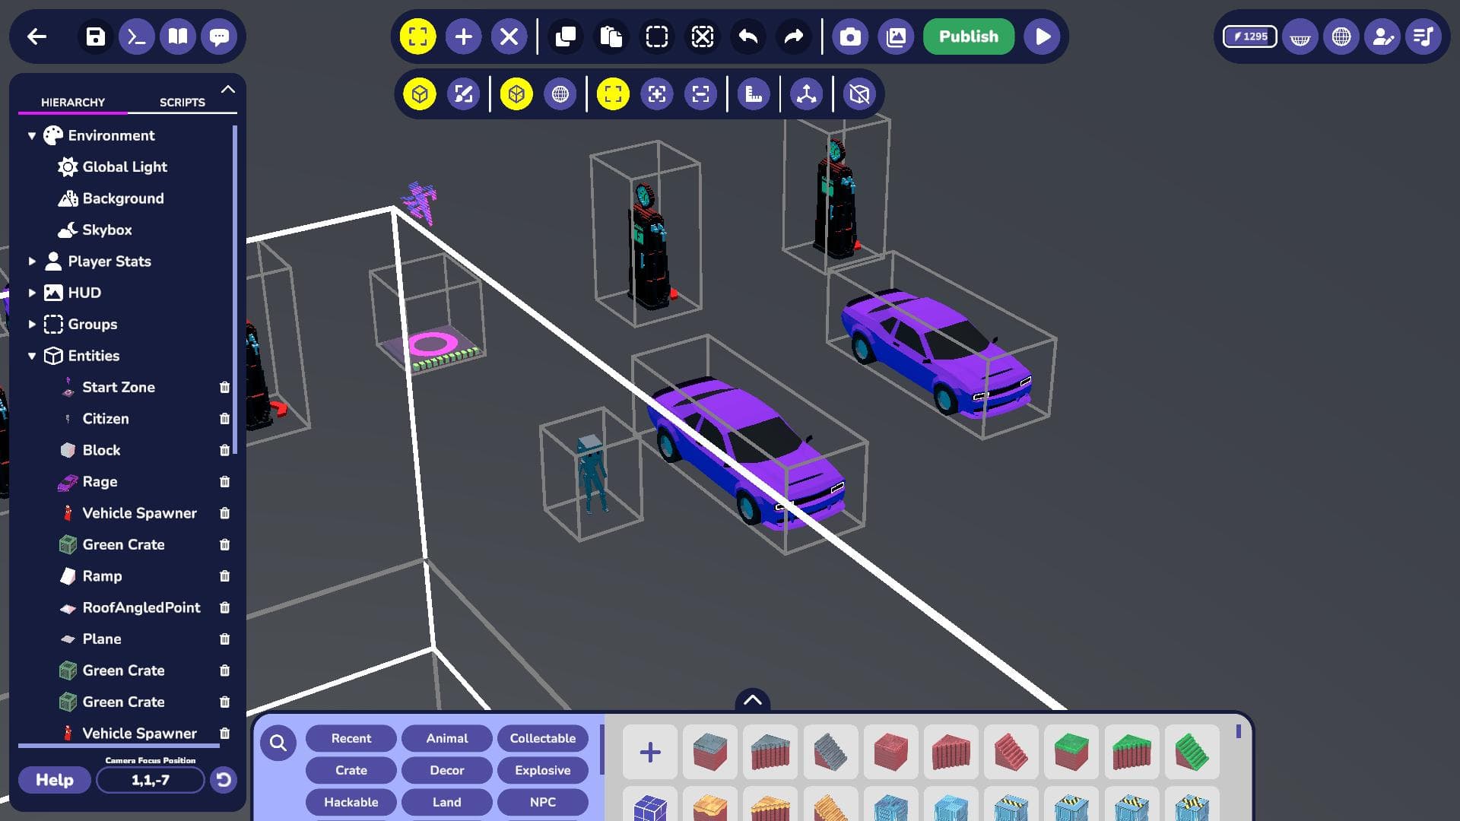This screenshot has height=821, width=1460.
Task: Click the green Publish button
Action: coord(968,36)
